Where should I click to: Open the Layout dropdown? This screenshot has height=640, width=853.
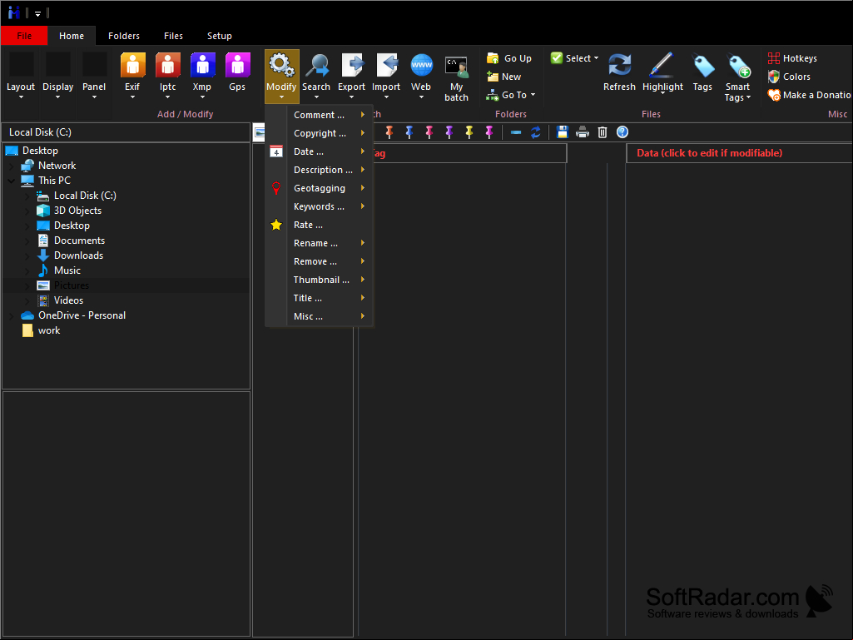click(x=21, y=76)
